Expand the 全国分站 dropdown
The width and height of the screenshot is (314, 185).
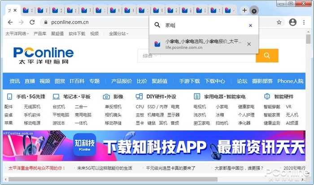click(x=118, y=34)
